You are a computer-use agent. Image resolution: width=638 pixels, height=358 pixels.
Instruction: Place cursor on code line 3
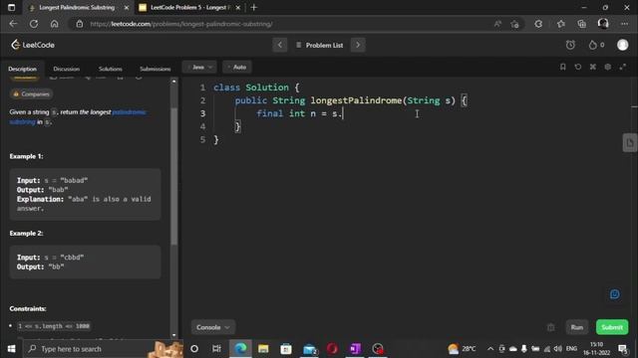coord(299,113)
